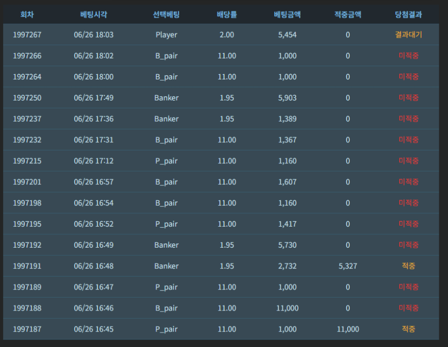Click the 베팅시각 column header
Screen dimensions: 448x347
pyautogui.click(x=93, y=15)
